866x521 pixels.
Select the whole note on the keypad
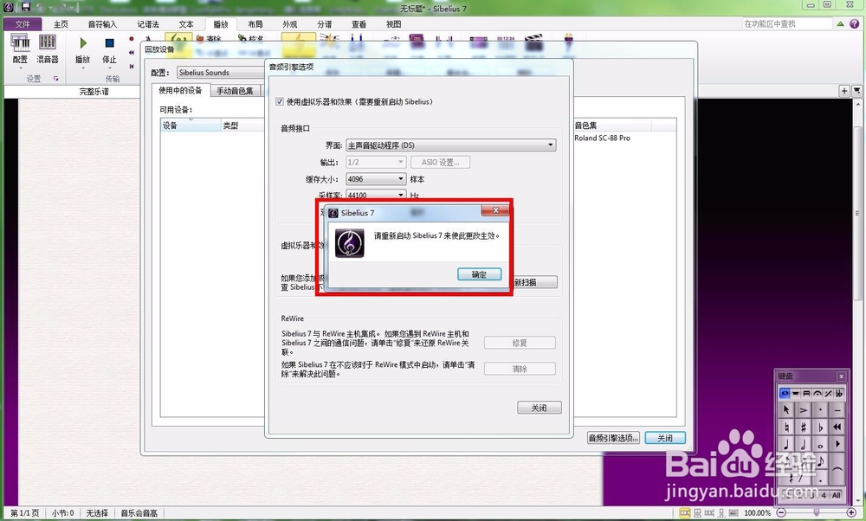(x=821, y=445)
